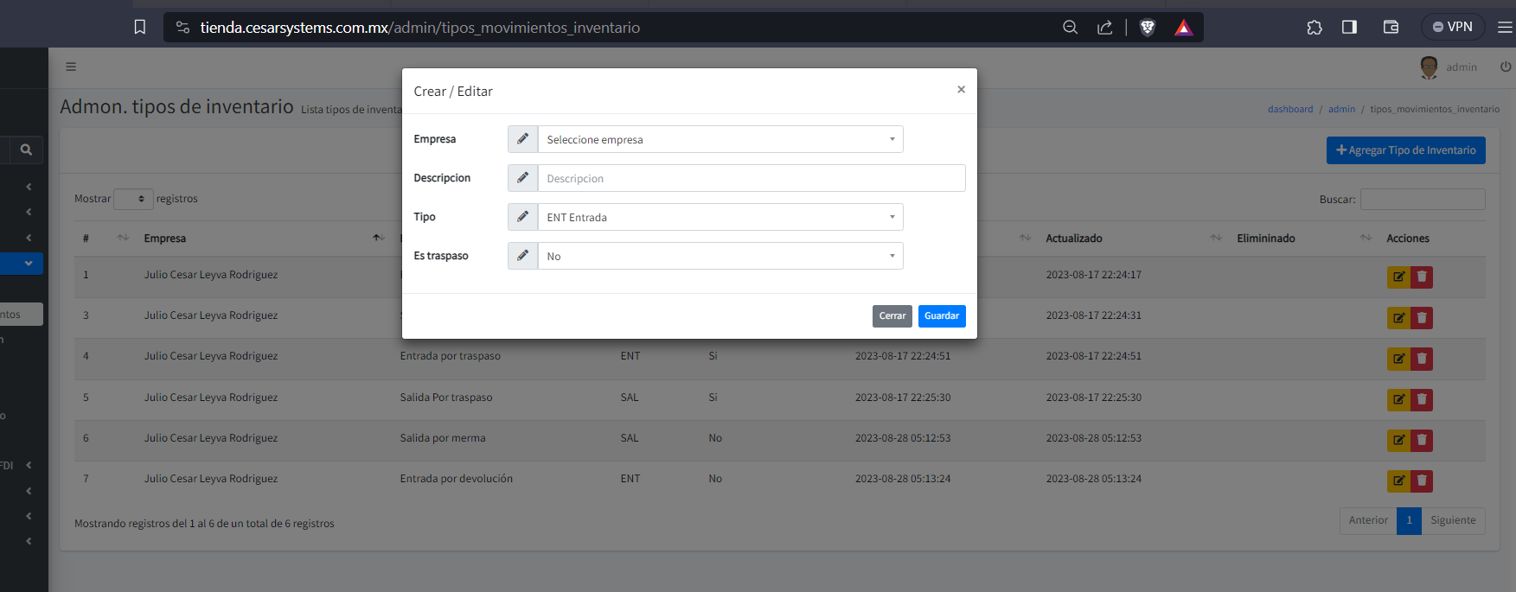Click red delete icon for row 7

[x=1422, y=481]
